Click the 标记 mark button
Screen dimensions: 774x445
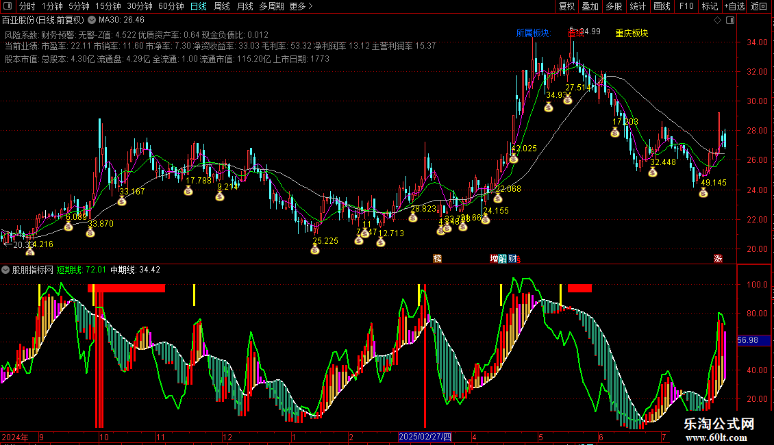710,6
